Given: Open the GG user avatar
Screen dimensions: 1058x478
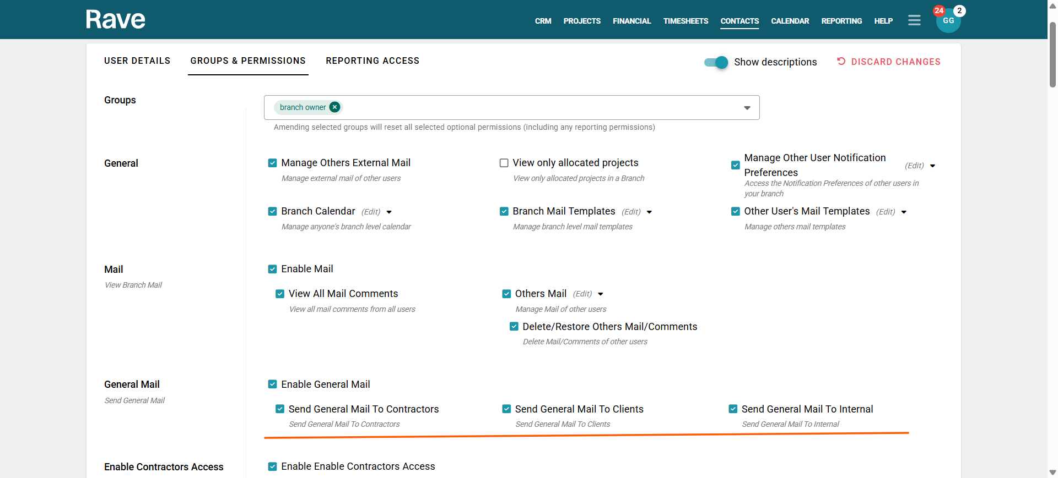Looking at the screenshot, I should 948,22.
